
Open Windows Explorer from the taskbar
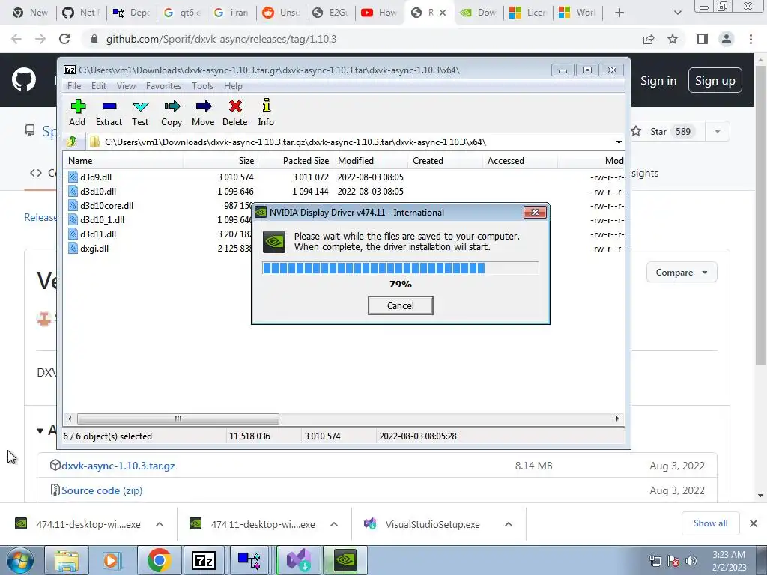67,560
